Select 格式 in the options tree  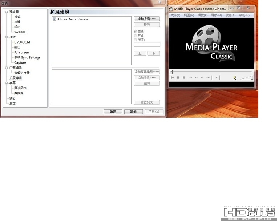point(17,17)
